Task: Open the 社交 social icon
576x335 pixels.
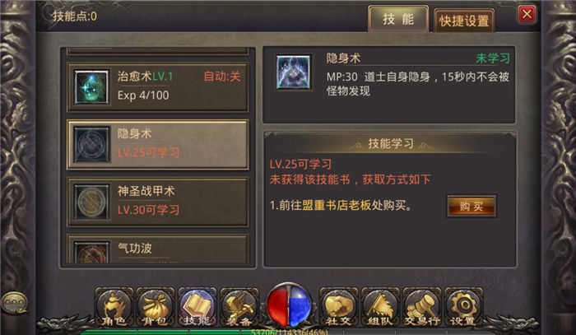Action: point(338,308)
